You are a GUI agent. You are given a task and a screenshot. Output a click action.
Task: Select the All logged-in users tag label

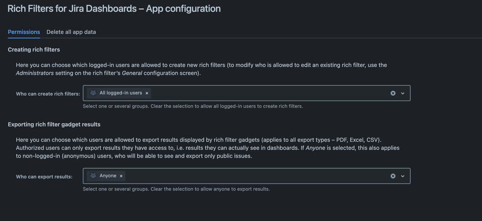[x=121, y=93]
